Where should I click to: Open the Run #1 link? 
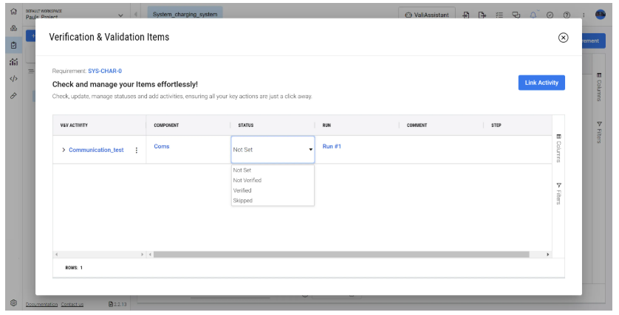point(332,146)
